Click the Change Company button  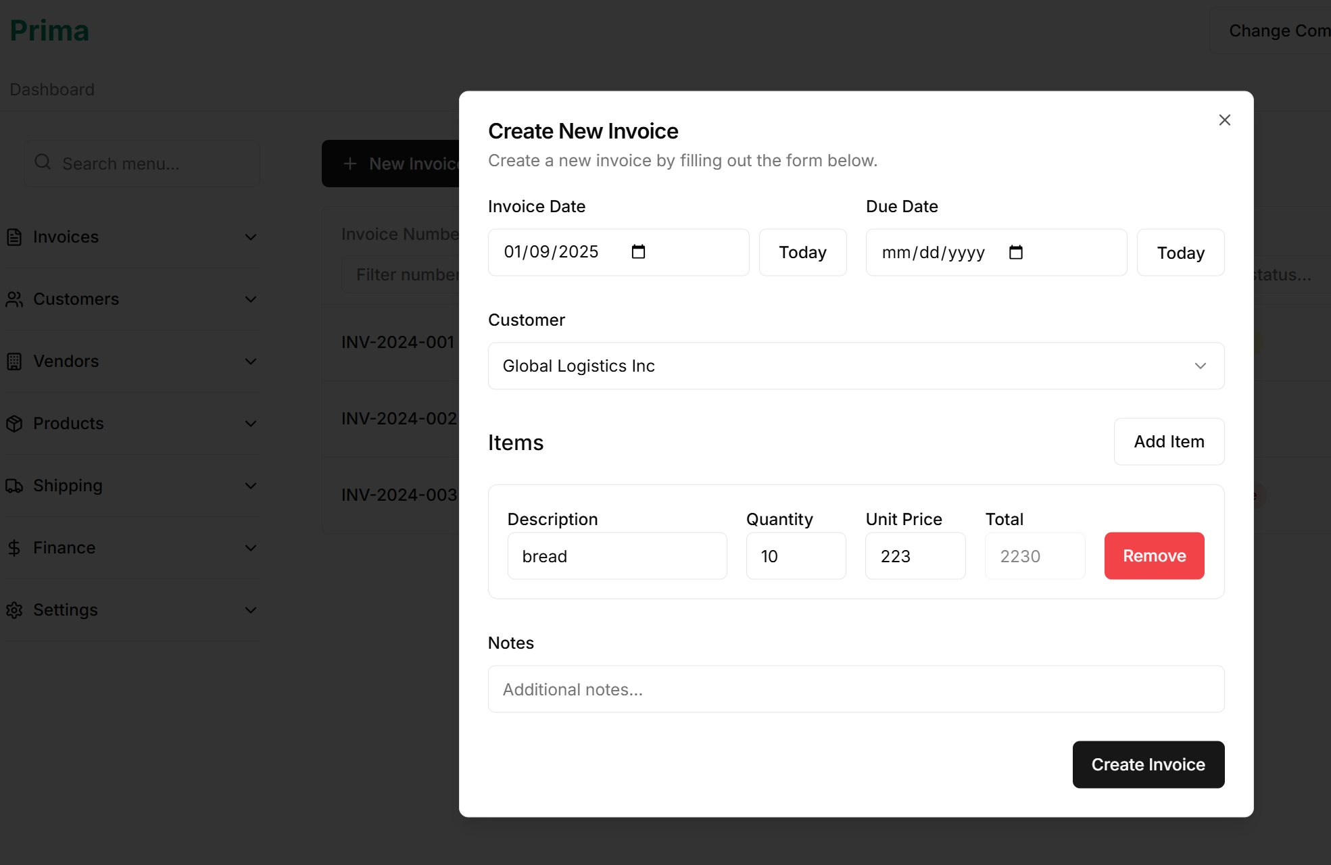(x=1271, y=30)
